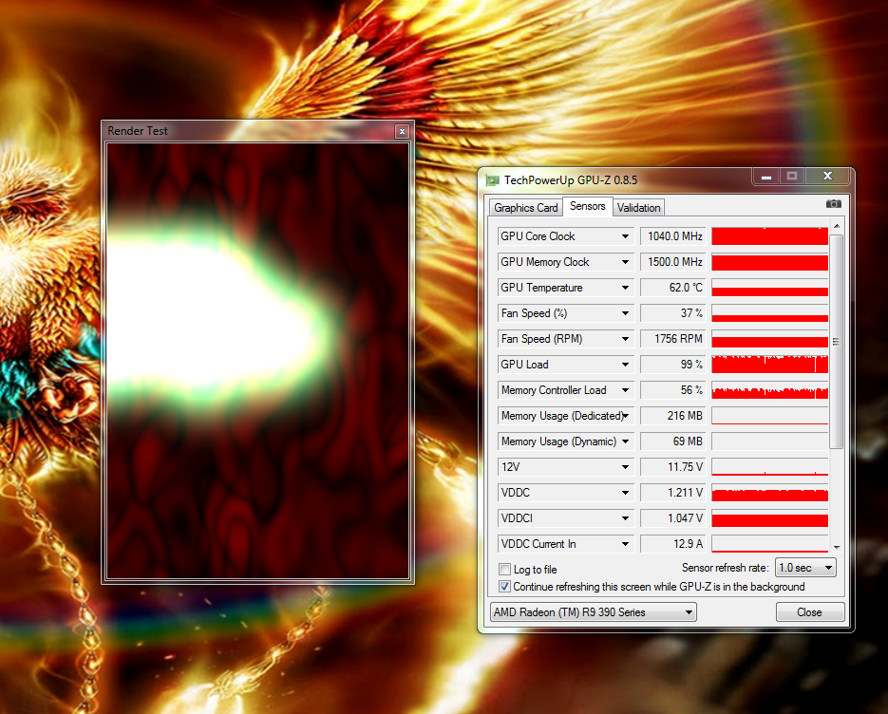Viewport: 888px width, 714px height.
Task: Click the Render Test window title
Action: point(138,131)
